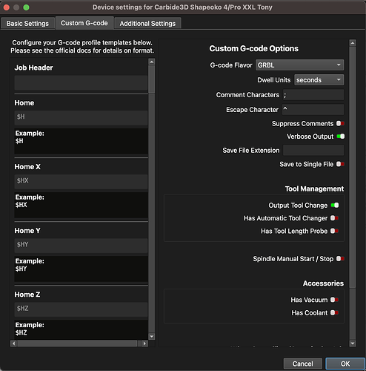
Task: Click the Escape Character input field
Action: pyautogui.click(x=313, y=109)
